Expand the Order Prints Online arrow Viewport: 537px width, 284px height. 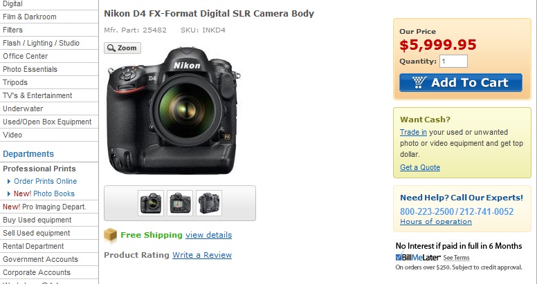pos(9,181)
